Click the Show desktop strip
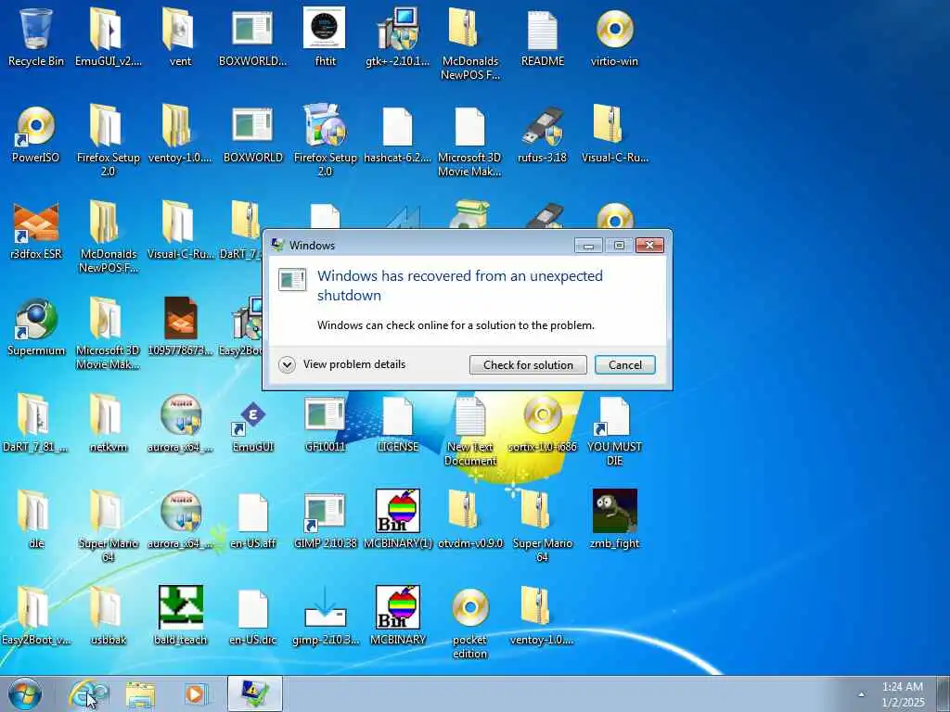This screenshot has width=950, height=712. pos(944,693)
